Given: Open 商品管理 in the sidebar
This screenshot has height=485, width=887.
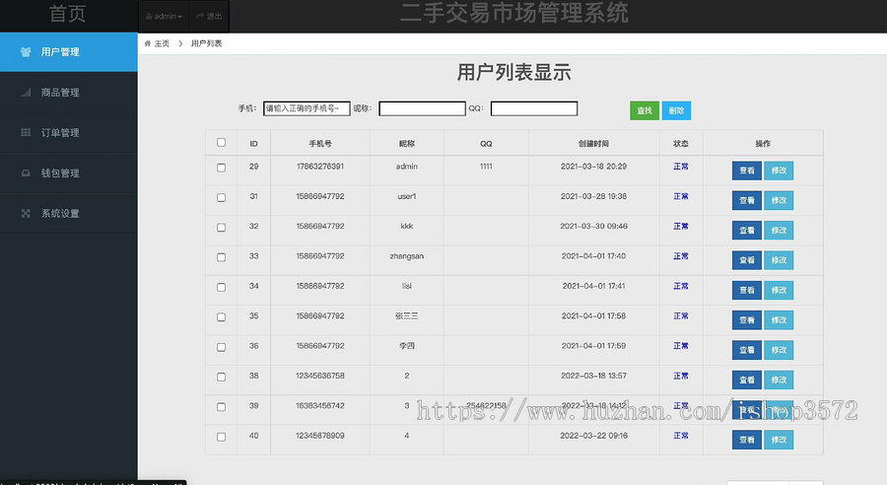Looking at the screenshot, I should coord(68,93).
